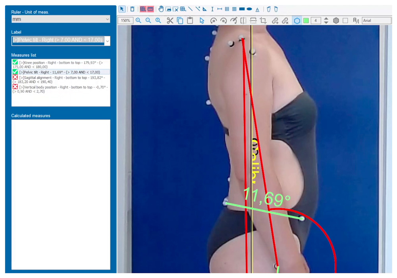Click the green color swatch
The height and width of the screenshot is (278, 397).
click(x=306, y=21)
